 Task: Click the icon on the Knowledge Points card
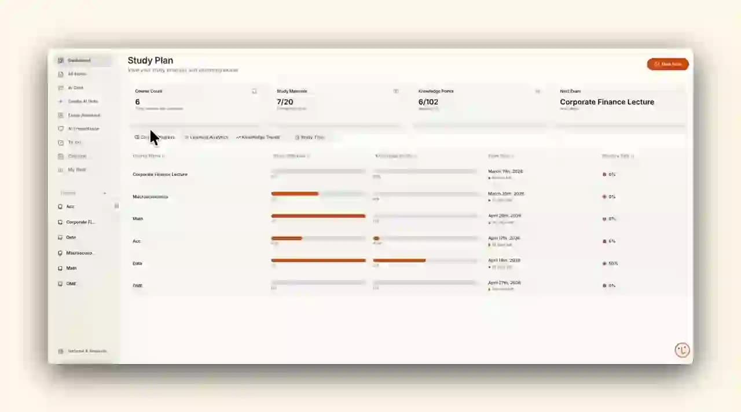click(x=537, y=91)
